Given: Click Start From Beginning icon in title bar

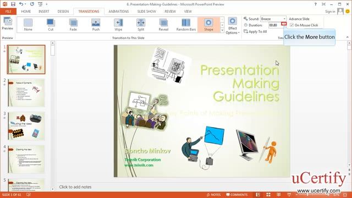Looking at the screenshot, I should click(40, 4).
